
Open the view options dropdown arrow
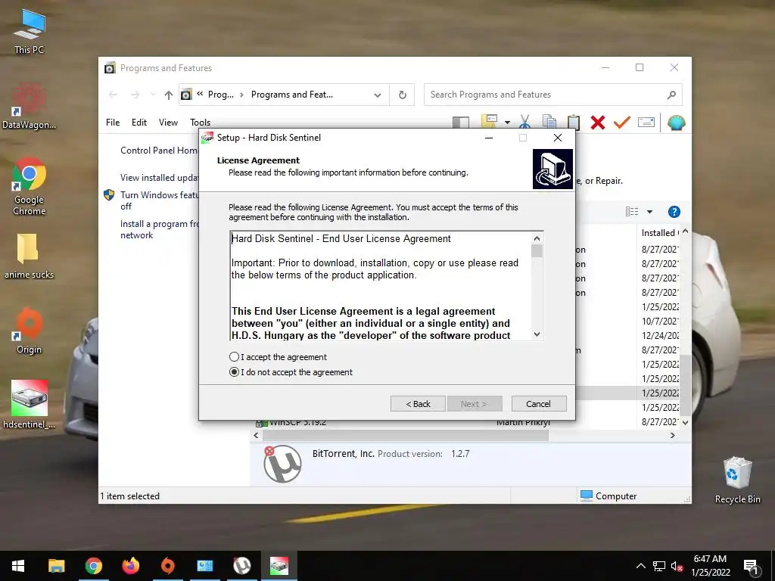point(649,212)
